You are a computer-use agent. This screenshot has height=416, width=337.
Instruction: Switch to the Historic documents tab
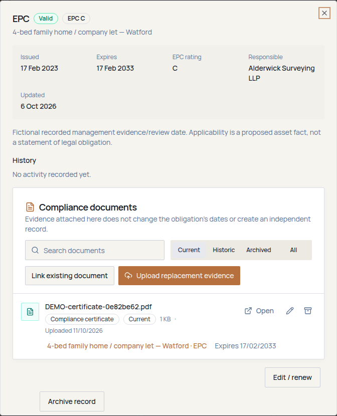224,250
